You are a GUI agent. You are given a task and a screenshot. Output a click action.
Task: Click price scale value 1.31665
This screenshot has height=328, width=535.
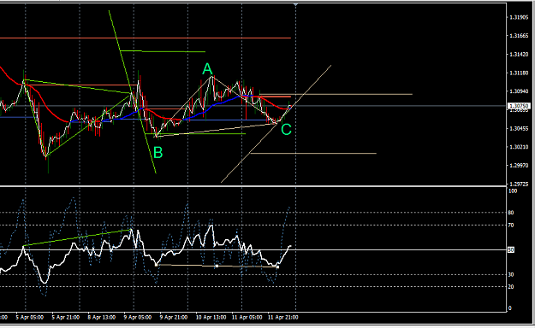point(519,36)
